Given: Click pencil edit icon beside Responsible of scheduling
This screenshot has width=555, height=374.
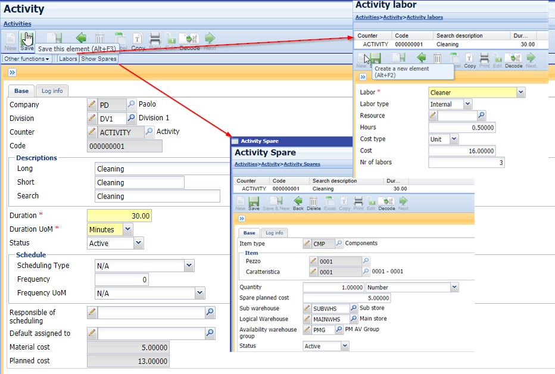Looking at the screenshot, I should point(92,312).
